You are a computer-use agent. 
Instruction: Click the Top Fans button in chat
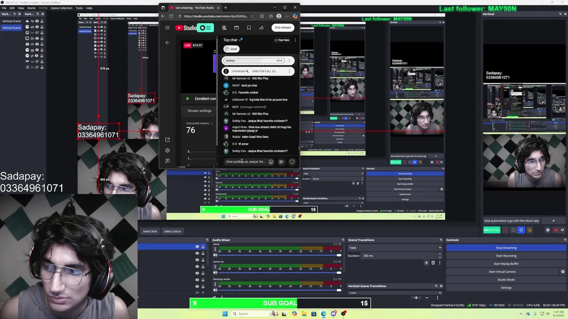(282, 40)
